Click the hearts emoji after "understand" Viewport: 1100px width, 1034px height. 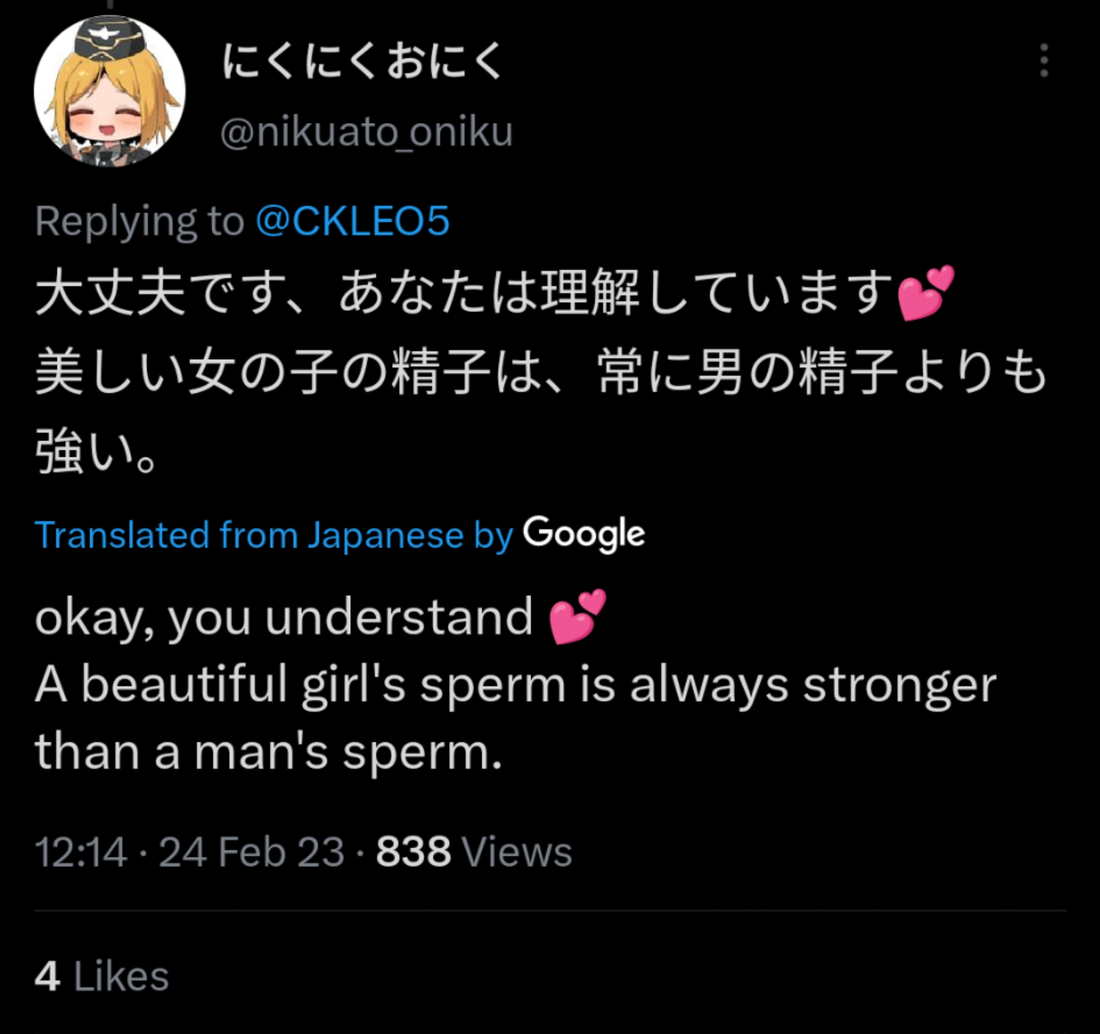tap(577, 616)
